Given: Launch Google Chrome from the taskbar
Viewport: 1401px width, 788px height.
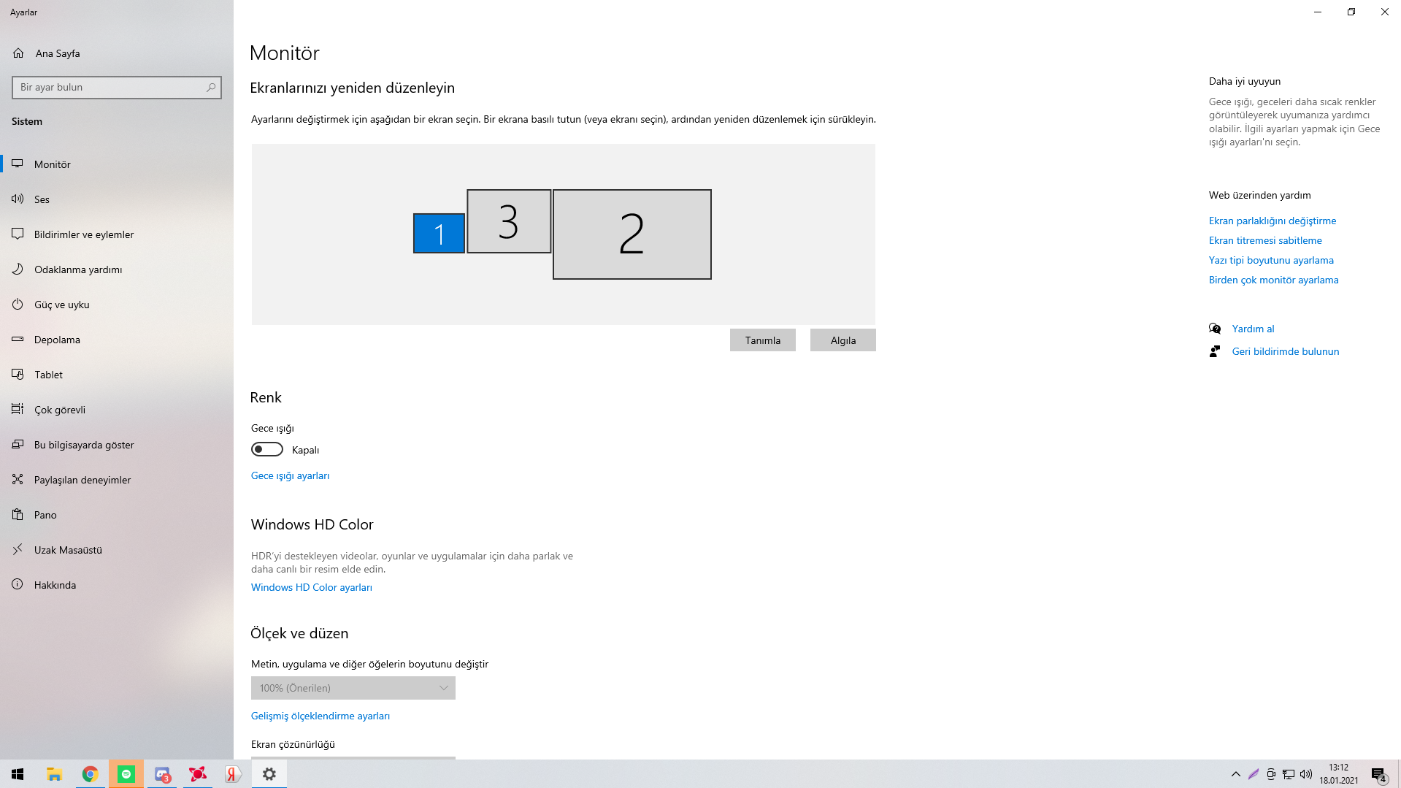Looking at the screenshot, I should pos(90,774).
